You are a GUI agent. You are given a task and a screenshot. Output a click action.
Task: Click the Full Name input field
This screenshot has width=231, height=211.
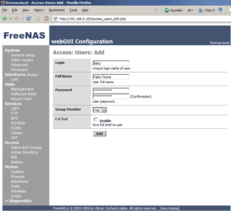[x=111, y=77]
